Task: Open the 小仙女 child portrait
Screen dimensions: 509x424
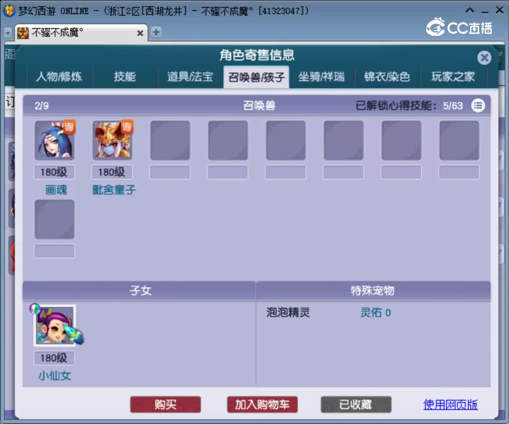Action: coord(55,325)
